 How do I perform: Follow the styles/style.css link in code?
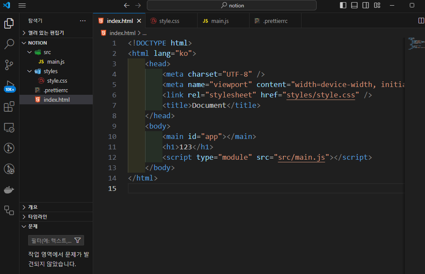coord(321,95)
